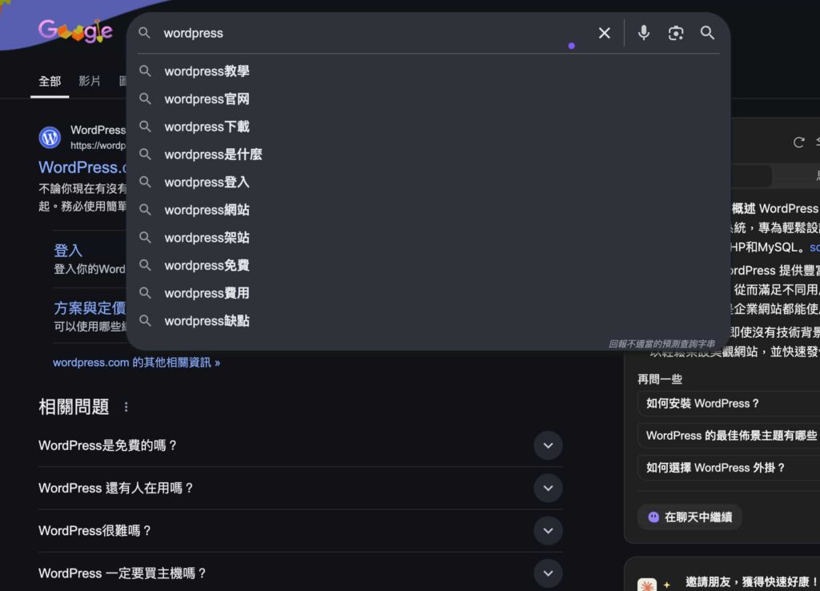The width and height of the screenshot is (820, 591).
Task: Click magnifier icon beside wordpress費用
Action: tap(145, 292)
